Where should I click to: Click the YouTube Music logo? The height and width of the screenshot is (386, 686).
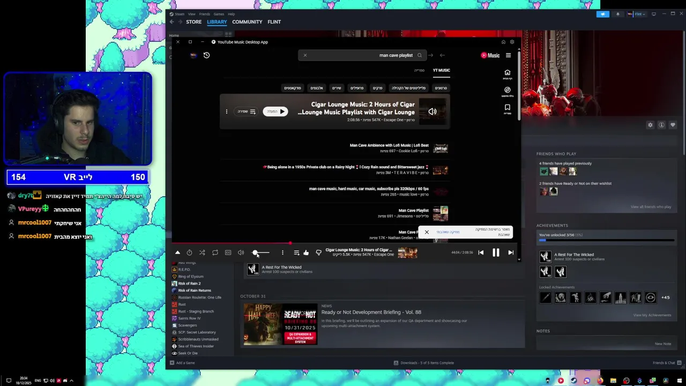click(490, 55)
